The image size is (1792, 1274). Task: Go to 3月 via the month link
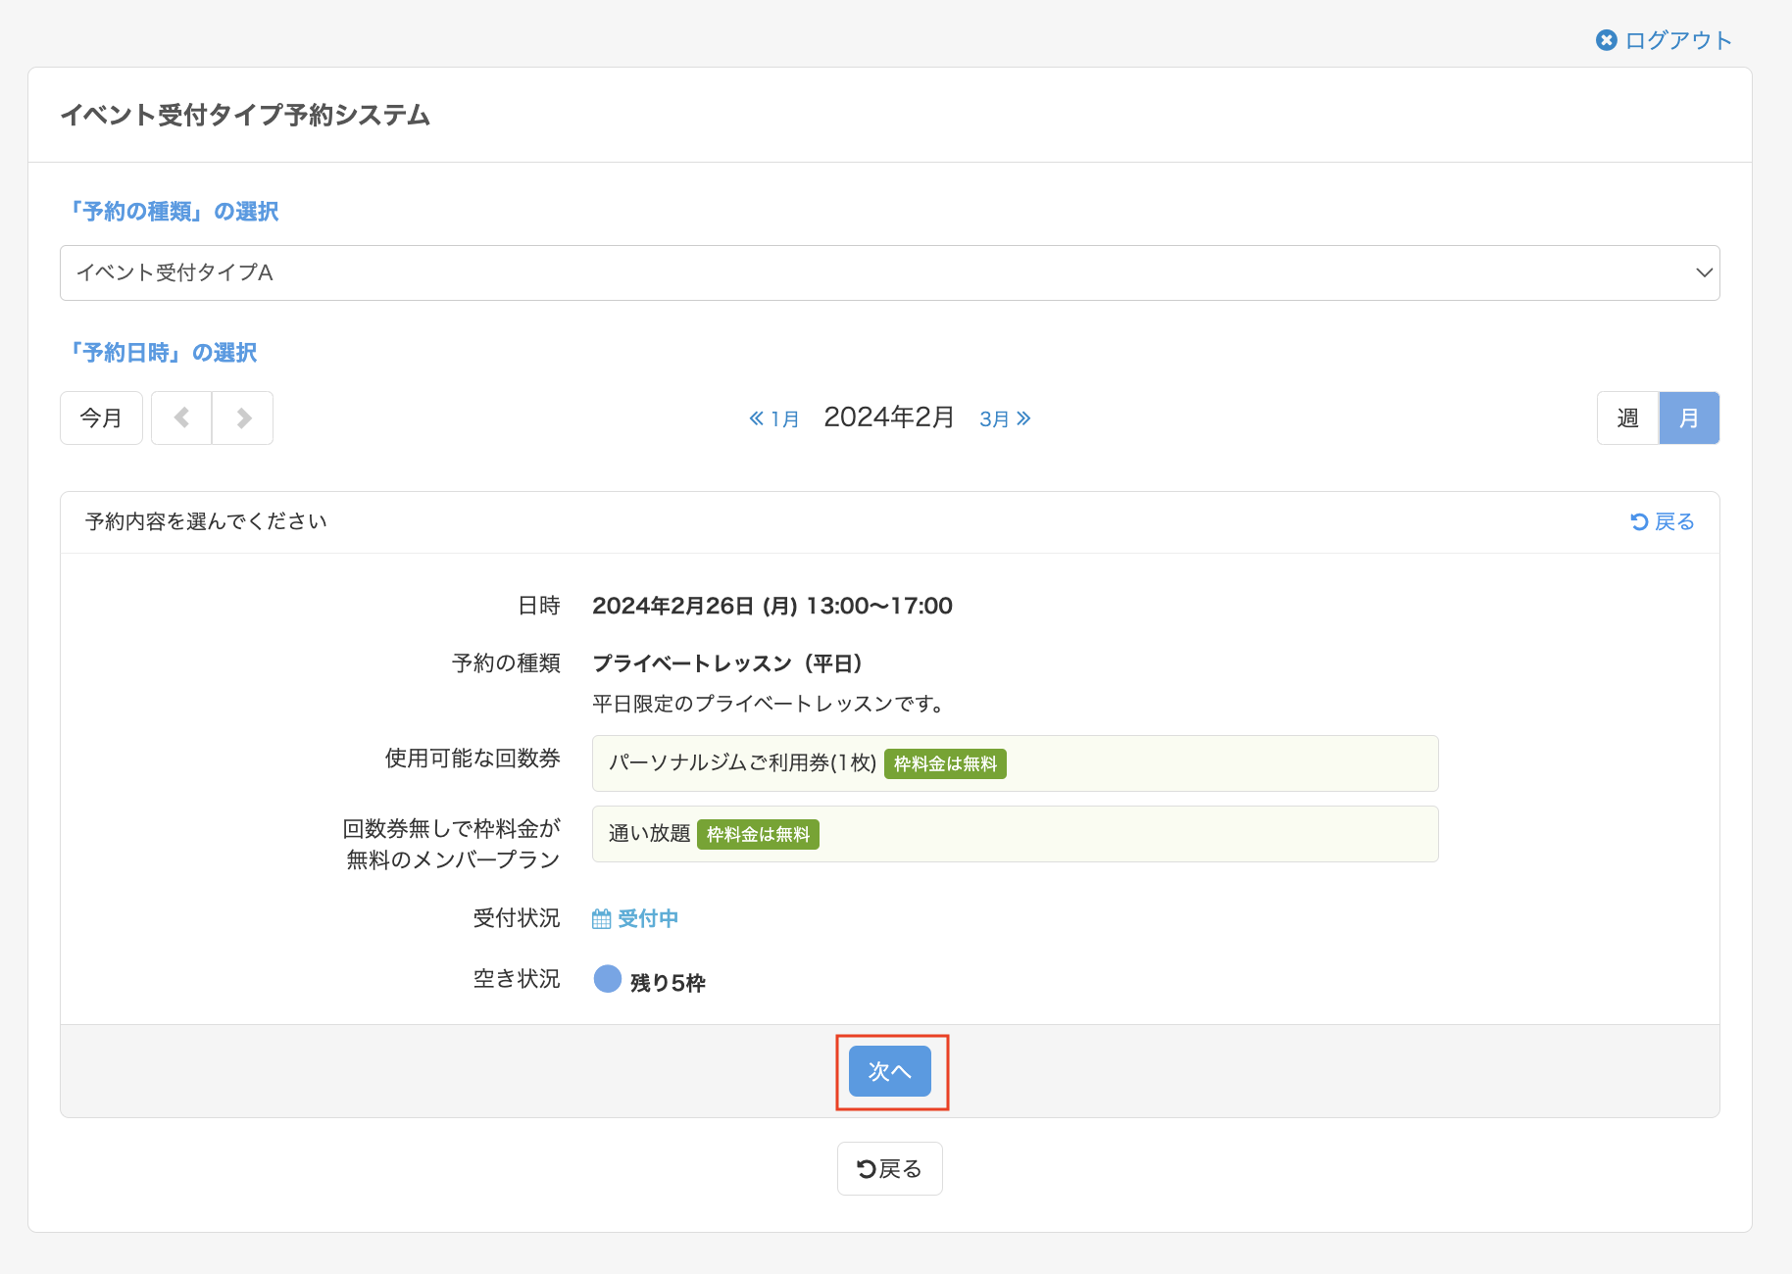click(x=994, y=419)
